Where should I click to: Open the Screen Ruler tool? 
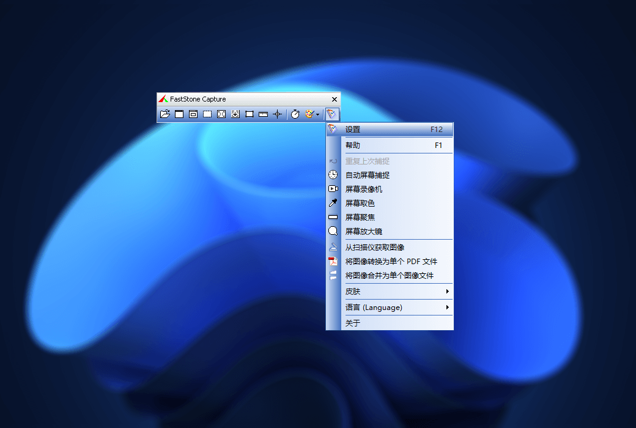[263, 114]
